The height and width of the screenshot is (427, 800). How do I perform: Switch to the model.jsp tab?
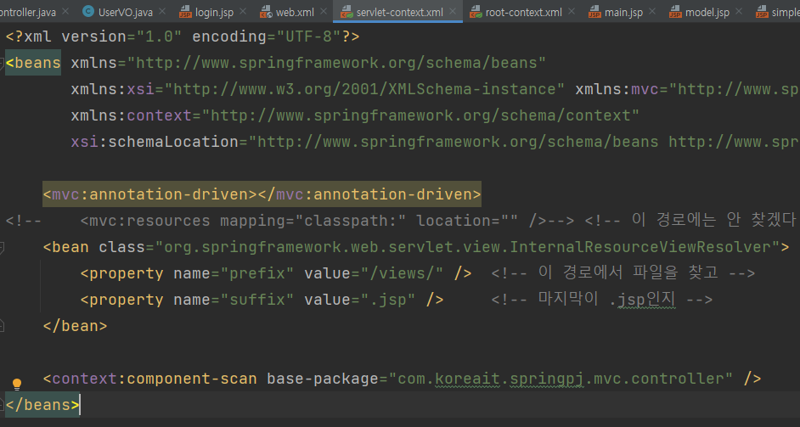click(707, 12)
